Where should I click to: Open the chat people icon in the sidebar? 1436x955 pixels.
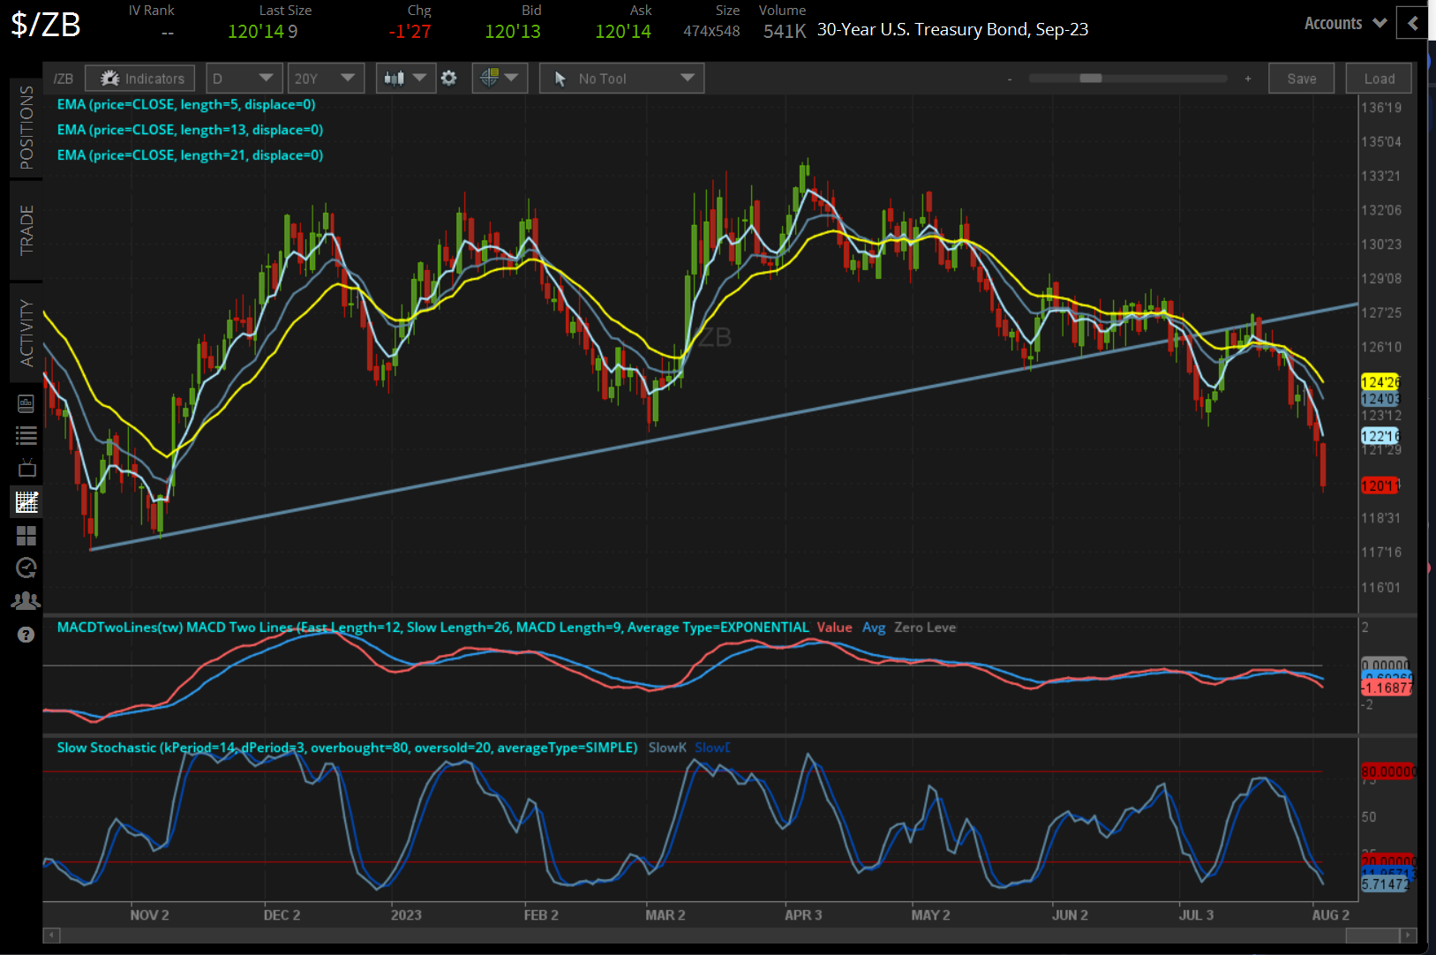(26, 600)
